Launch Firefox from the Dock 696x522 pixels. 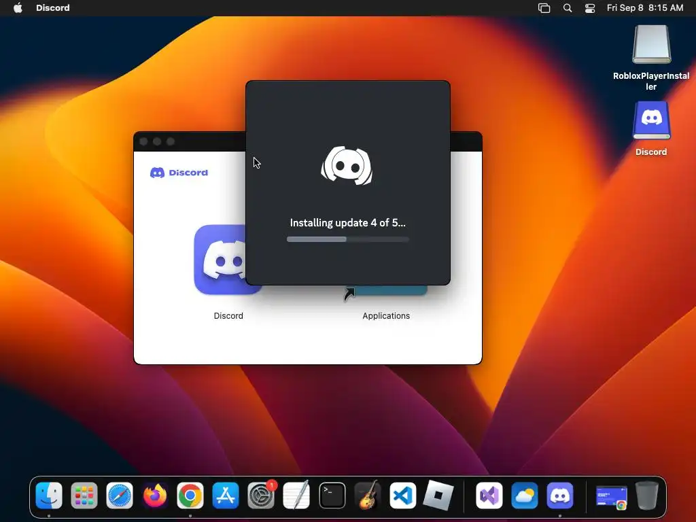(155, 495)
